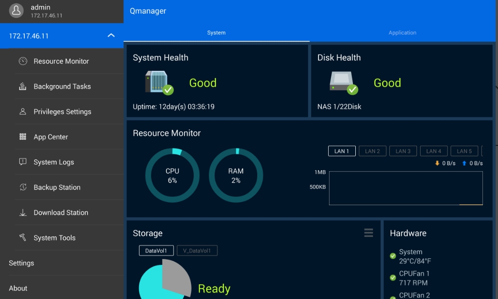The width and height of the screenshot is (498, 299).
Task: Select the LAN 1 network button
Action: click(342, 151)
